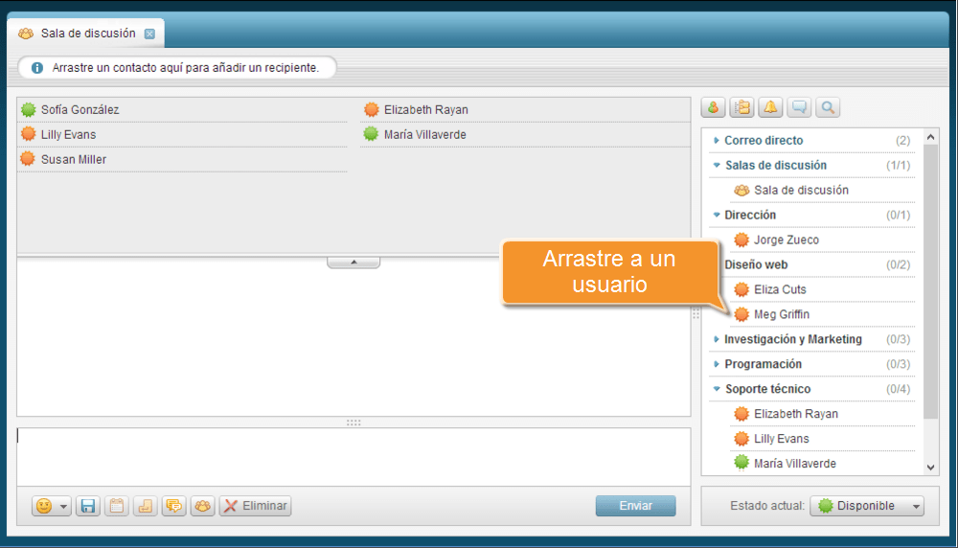
Task: Click the enter-key arrow icon
Action: [x=146, y=506]
